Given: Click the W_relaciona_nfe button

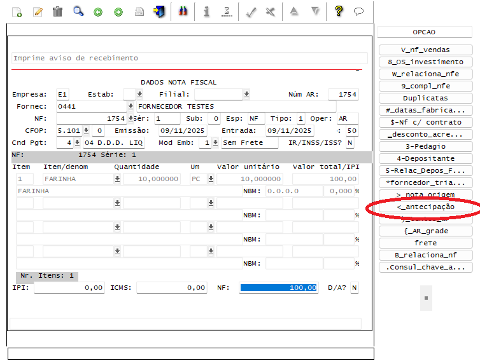Looking at the screenshot, I should click(x=425, y=74).
